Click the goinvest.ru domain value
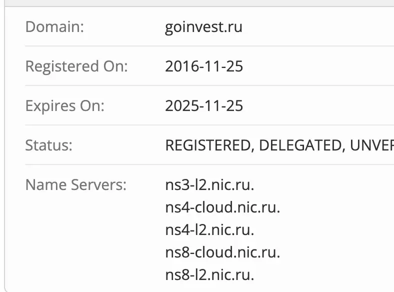Screen dimensions: 394x292 click(203, 26)
